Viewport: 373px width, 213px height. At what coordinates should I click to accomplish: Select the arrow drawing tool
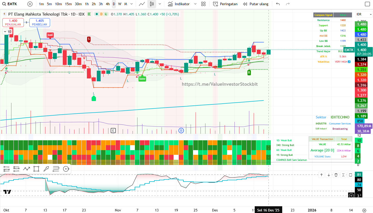46,169
